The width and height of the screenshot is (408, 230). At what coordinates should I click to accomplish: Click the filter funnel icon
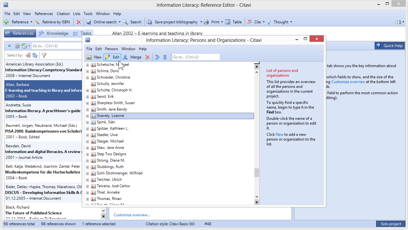tap(44, 55)
